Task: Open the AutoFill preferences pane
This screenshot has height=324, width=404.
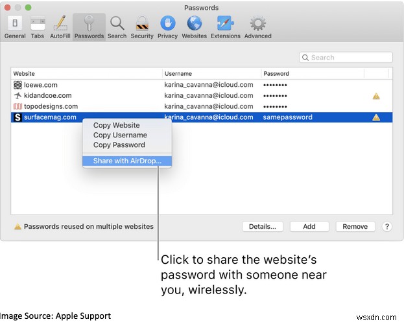Action: tap(60, 27)
